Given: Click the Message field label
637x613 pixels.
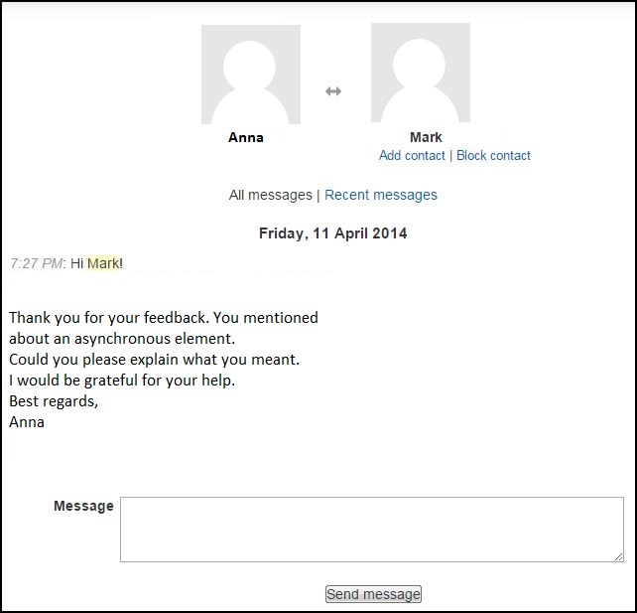Looking at the screenshot, I should 83,506.
